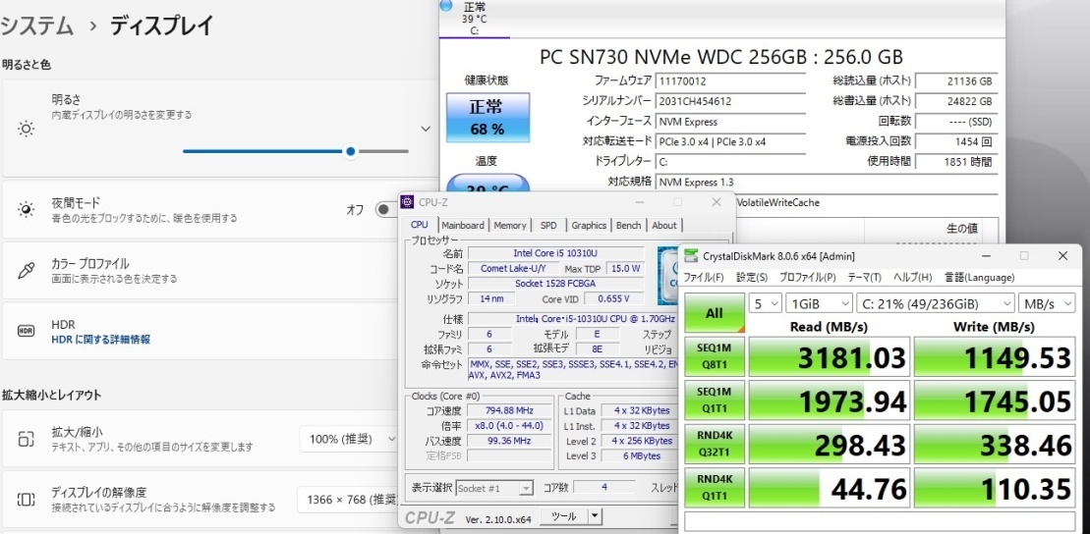1090x534 pixels.
Task: Close the CrystalDiskMark window
Action: coord(1062,256)
